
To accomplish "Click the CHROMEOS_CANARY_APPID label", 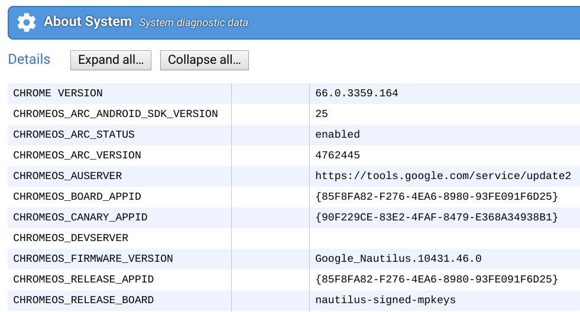I will 80,217.
